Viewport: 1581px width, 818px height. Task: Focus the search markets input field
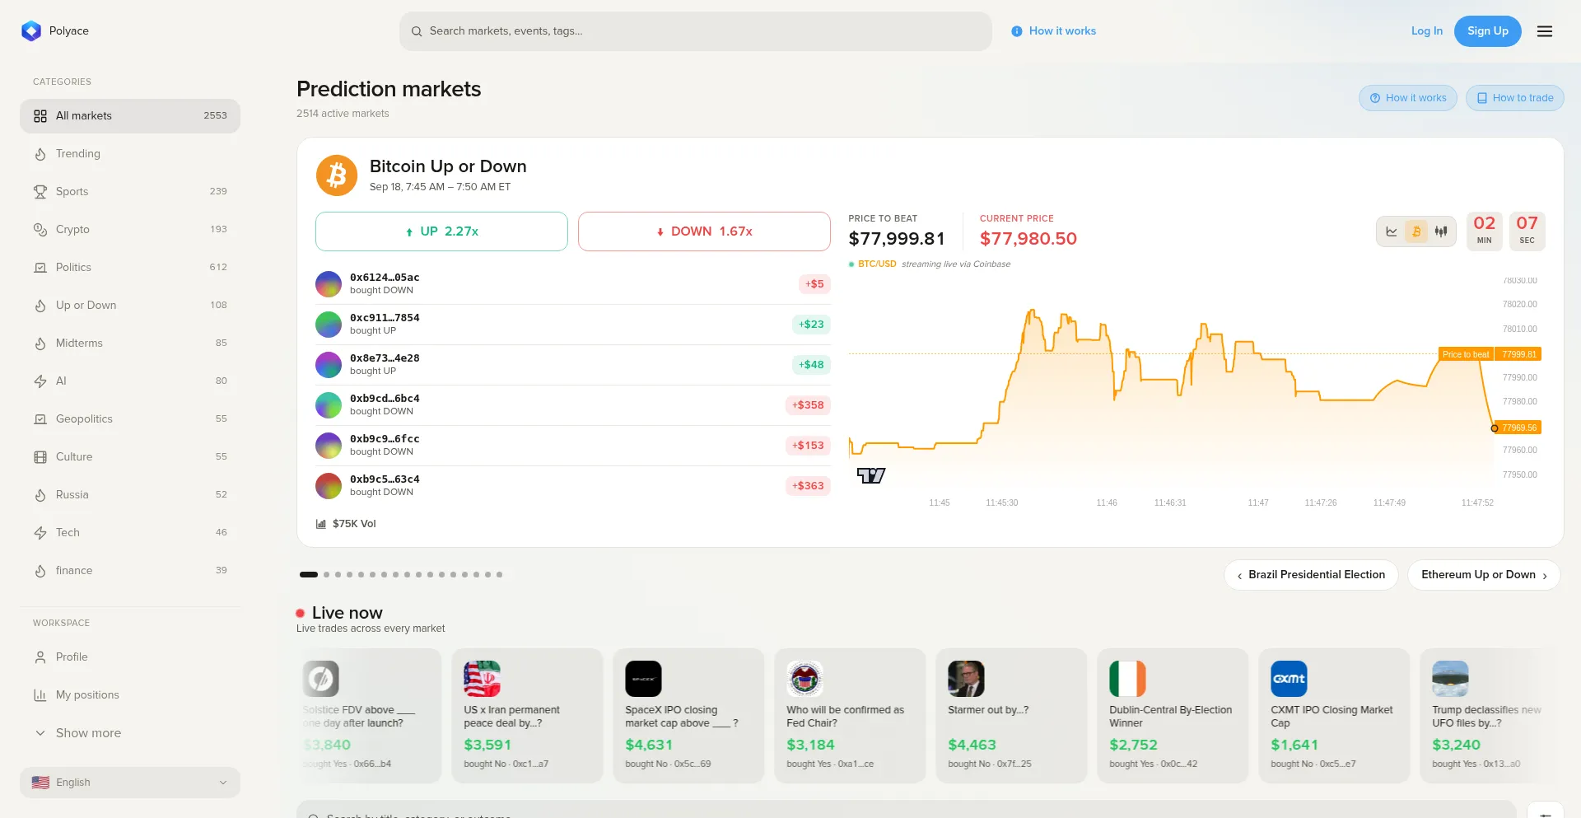pos(696,31)
